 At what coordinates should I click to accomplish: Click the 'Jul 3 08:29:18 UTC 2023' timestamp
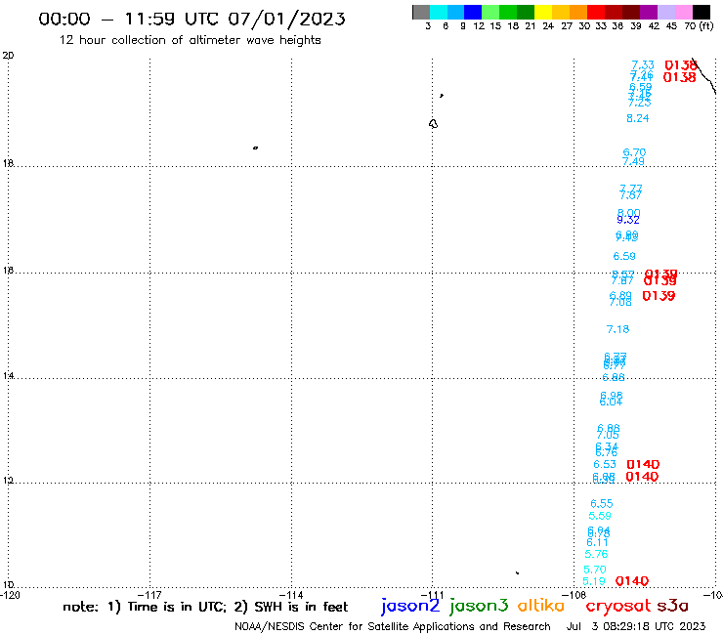636,626
